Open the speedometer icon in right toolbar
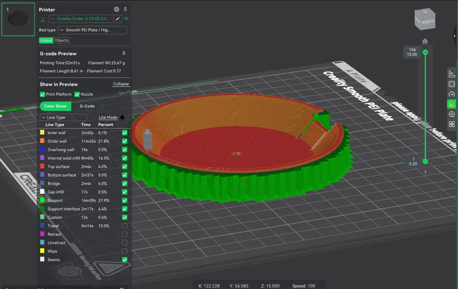Viewport: 458px width, 289px height. tap(452, 94)
